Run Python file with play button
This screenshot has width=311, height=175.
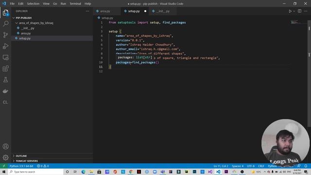point(290,11)
